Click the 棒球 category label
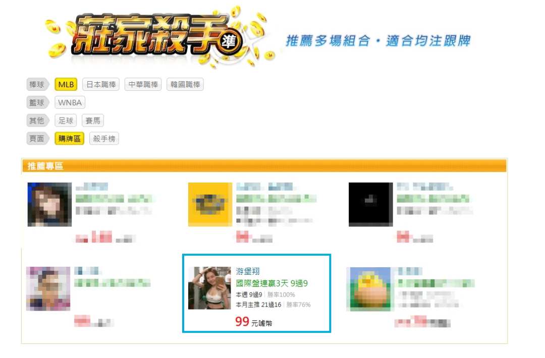 pos(37,84)
